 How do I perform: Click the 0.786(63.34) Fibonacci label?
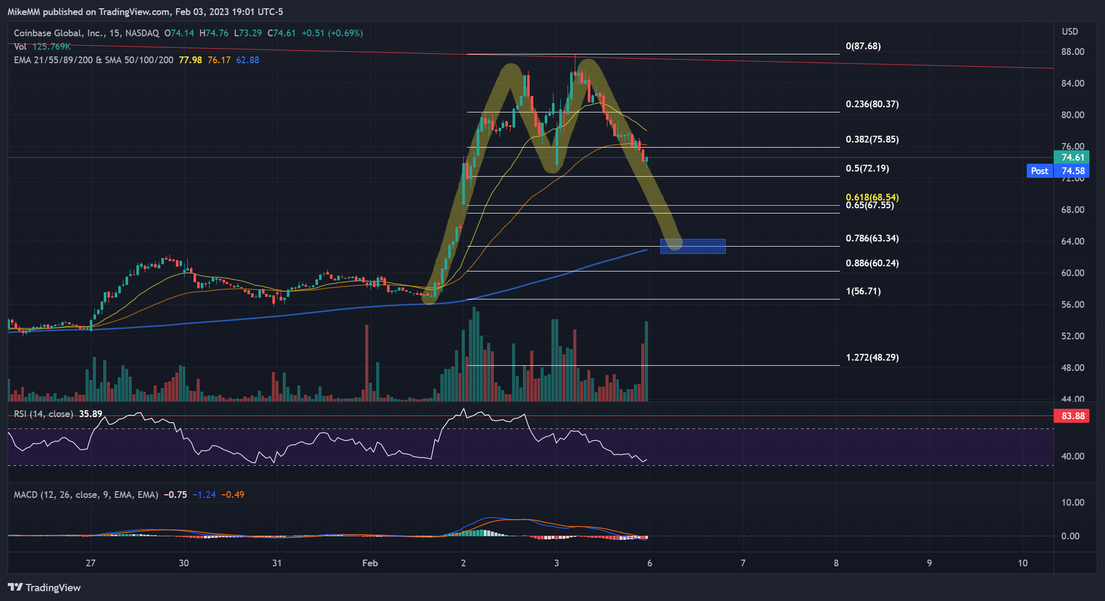tap(872, 238)
